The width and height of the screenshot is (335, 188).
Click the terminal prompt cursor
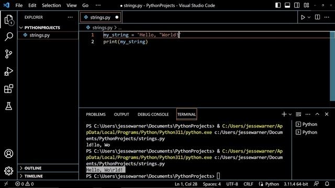click(218, 176)
